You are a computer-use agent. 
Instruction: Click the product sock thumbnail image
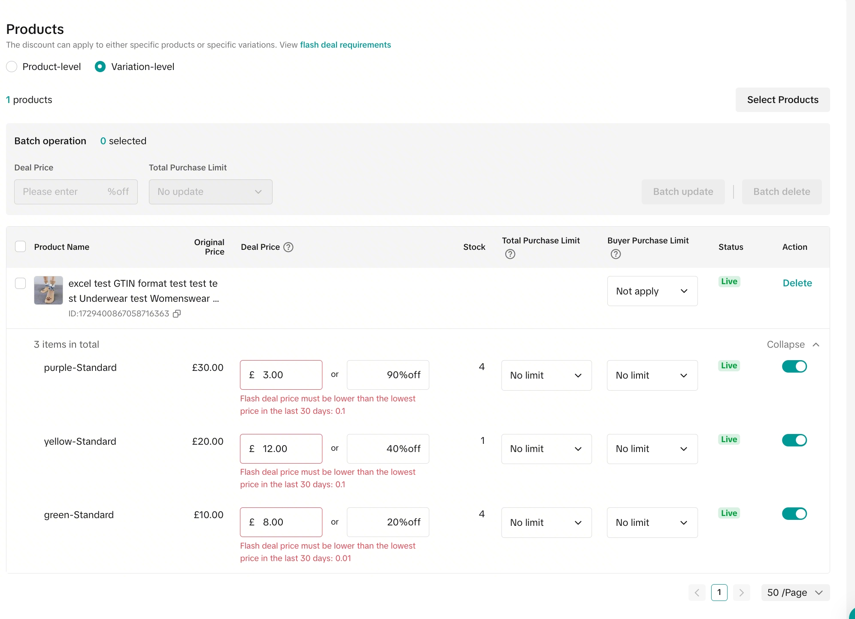49,291
